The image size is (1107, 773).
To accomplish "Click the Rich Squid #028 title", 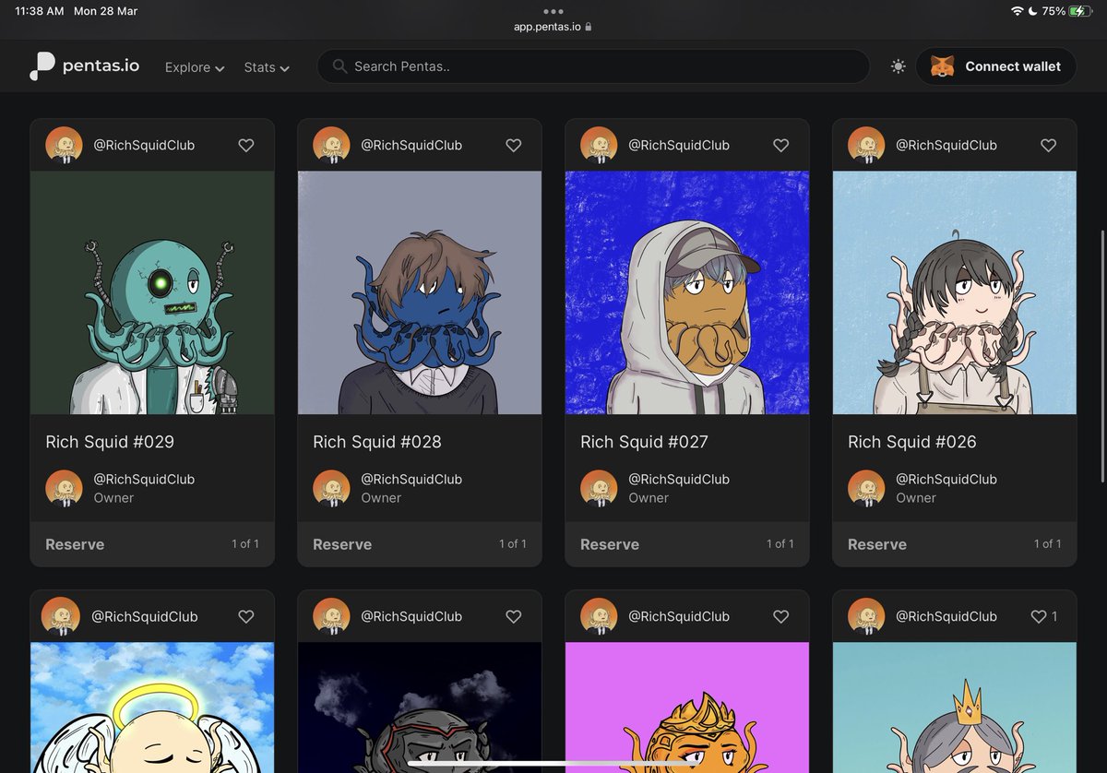I will coord(377,442).
